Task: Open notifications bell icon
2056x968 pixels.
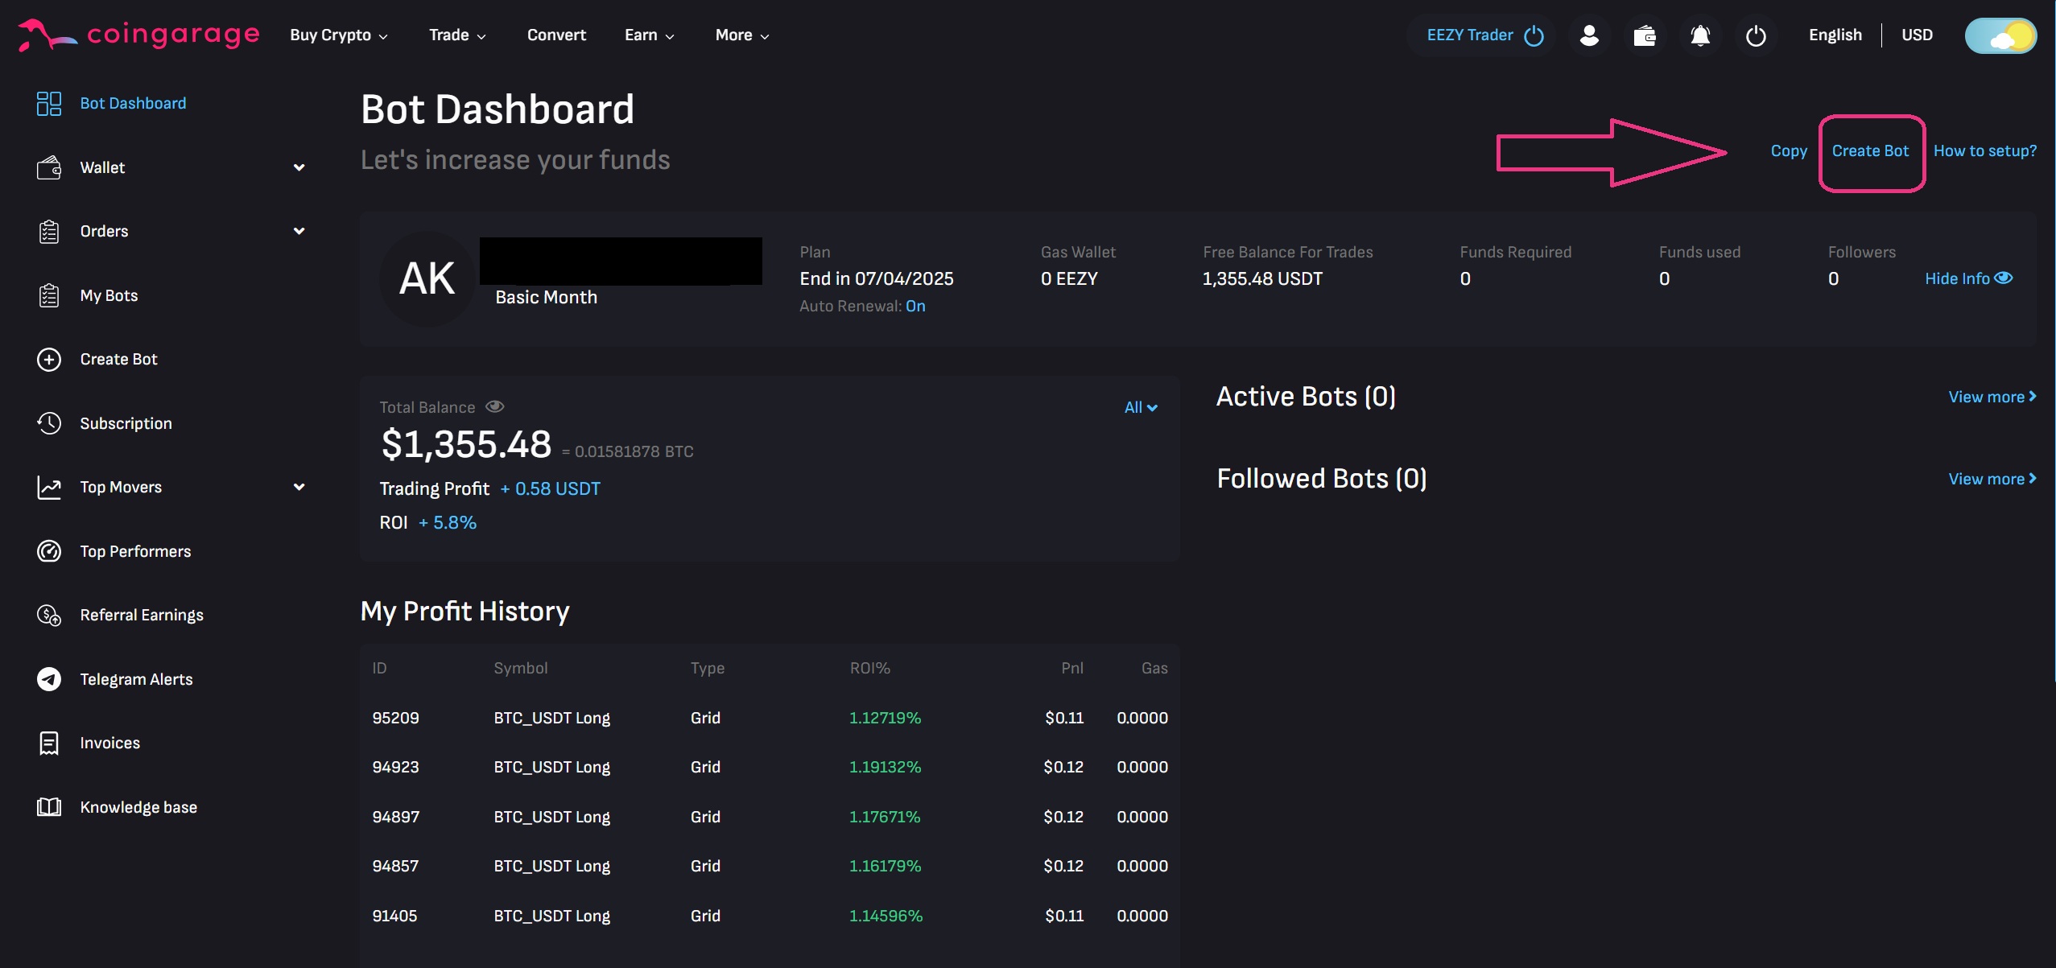Action: (x=1699, y=35)
